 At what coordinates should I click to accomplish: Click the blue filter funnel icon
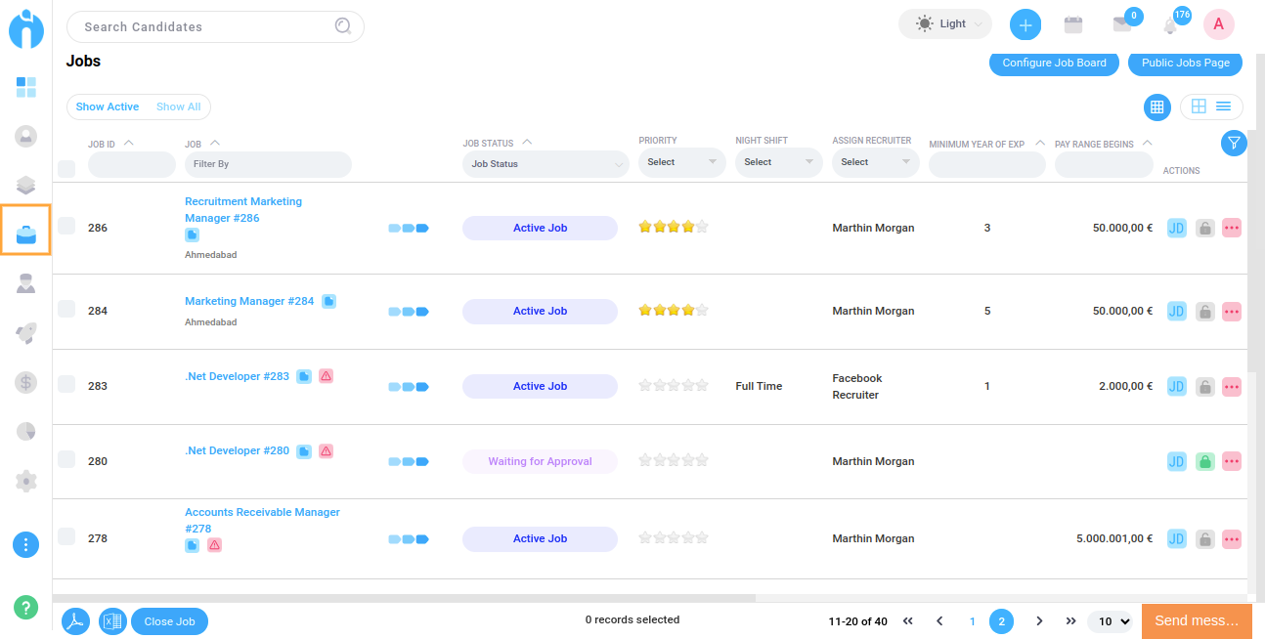(1234, 144)
